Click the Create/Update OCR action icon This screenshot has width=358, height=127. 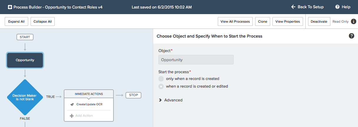[72, 104]
